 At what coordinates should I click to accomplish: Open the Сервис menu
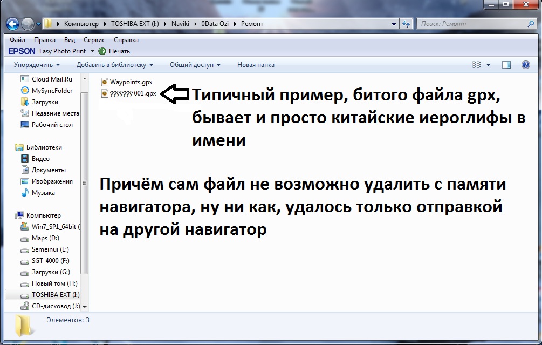pyautogui.click(x=94, y=40)
